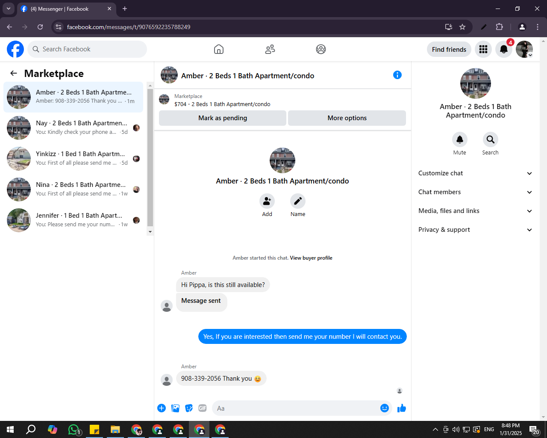
Task: Open a new Chrome tab
Action: [125, 9]
